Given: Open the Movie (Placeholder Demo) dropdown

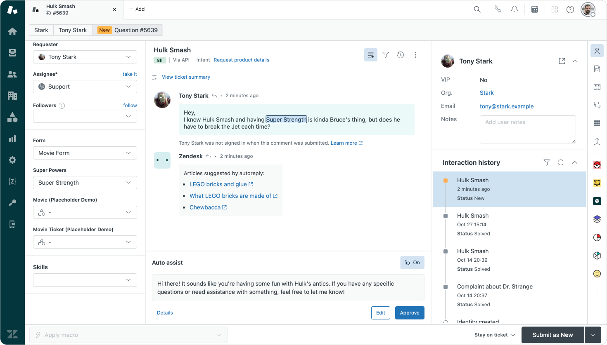Looking at the screenshot, I should pyautogui.click(x=85, y=212).
